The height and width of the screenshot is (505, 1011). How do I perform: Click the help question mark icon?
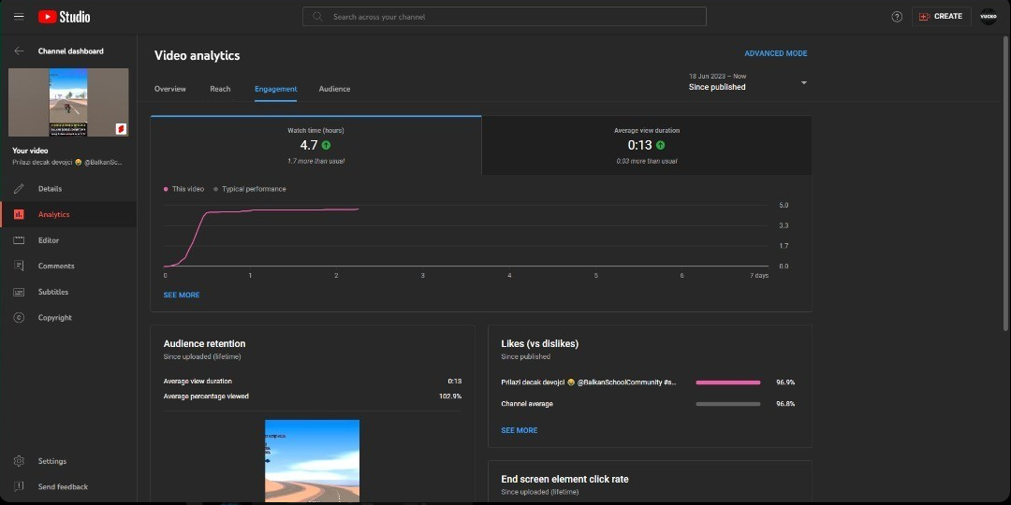[x=897, y=17]
